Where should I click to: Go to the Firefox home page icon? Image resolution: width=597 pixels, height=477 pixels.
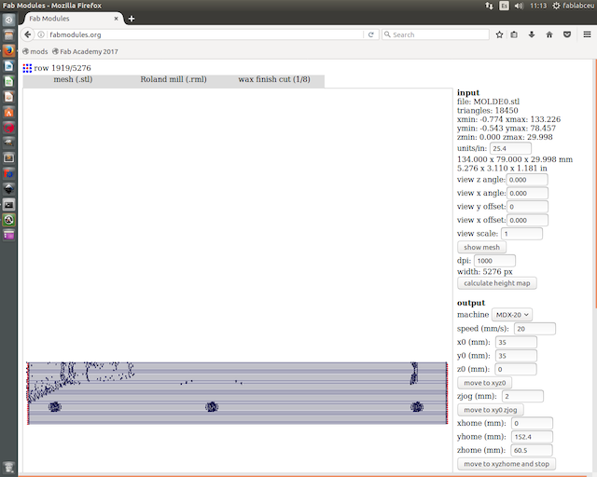pos(549,34)
